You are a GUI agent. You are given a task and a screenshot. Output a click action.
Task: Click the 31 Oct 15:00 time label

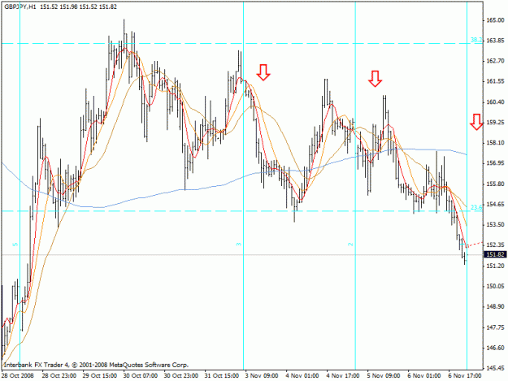pos(222,376)
